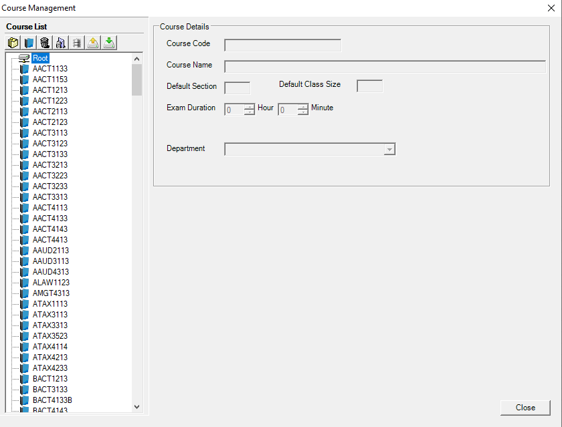Open the Department dropdown

389,148
